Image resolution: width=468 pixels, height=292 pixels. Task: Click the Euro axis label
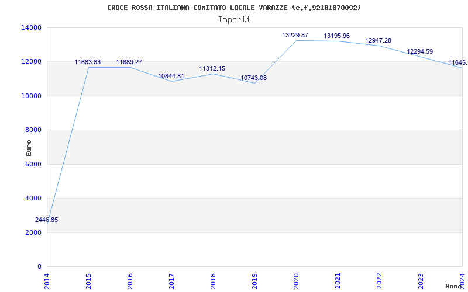coord(29,148)
